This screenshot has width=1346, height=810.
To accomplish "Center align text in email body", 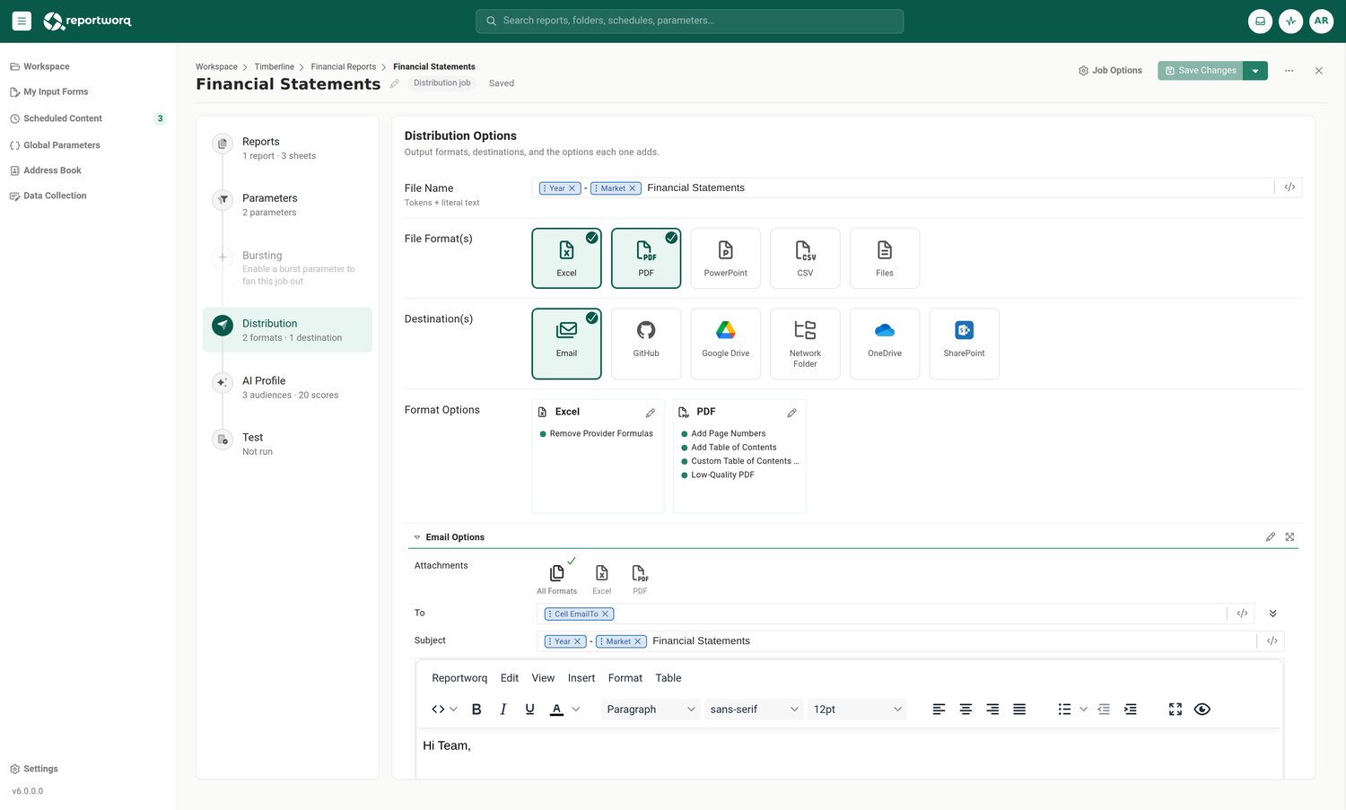I will point(966,710).
